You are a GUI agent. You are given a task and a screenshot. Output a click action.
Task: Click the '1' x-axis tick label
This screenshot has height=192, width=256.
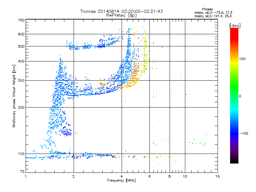click(26, 176)
